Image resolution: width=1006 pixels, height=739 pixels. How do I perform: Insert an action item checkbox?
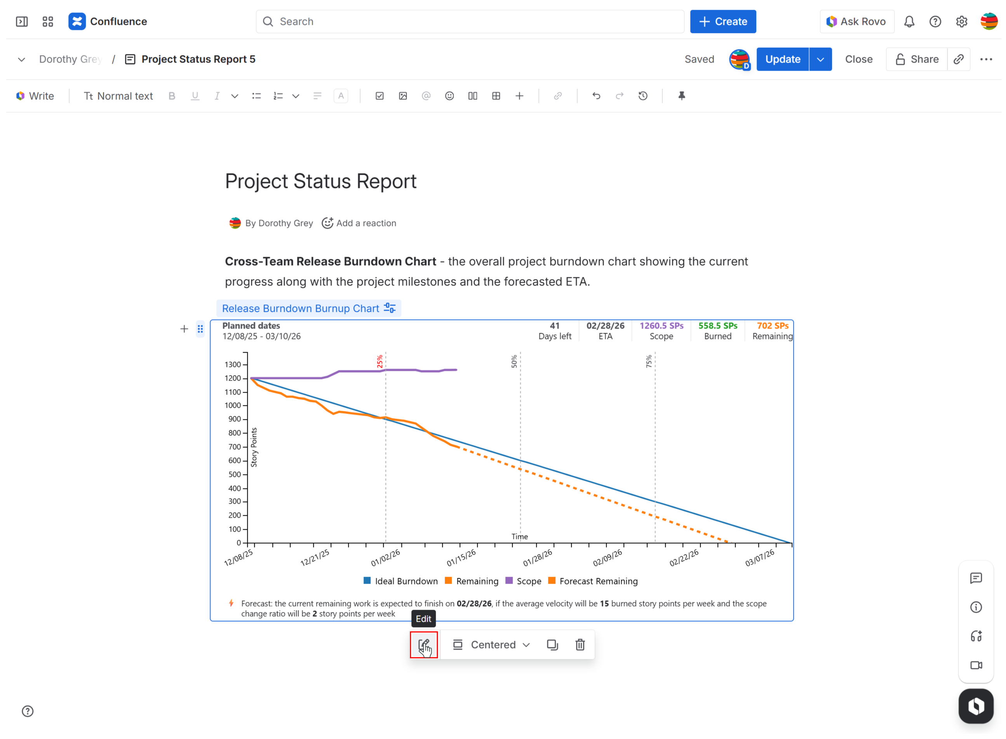(x=379, y=96)
